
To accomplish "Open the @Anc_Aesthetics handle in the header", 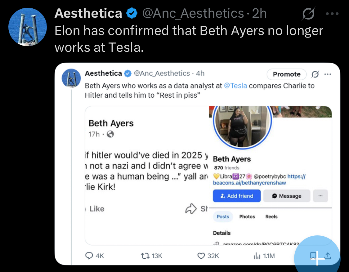I will [x=193, y=13].
